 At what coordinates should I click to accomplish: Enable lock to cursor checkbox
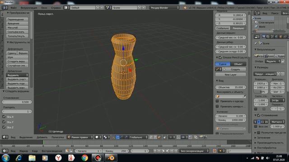coord(217,101)
